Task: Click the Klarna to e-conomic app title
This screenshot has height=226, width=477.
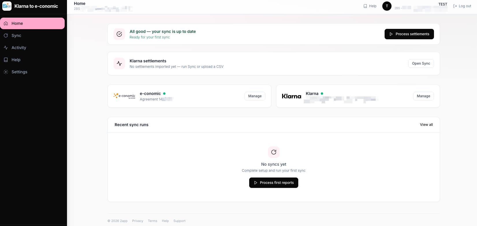Action: [x=36, y=6]
